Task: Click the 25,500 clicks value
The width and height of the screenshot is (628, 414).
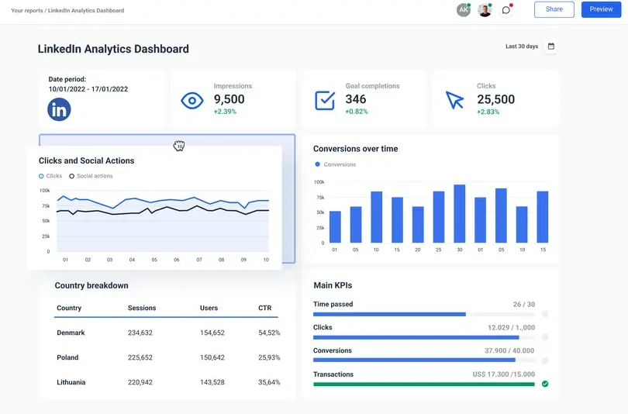Action: click(x=496, y=99)
